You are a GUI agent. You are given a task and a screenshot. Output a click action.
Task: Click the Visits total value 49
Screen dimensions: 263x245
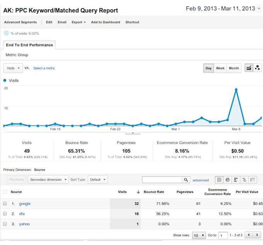click(x=27, y=151)
